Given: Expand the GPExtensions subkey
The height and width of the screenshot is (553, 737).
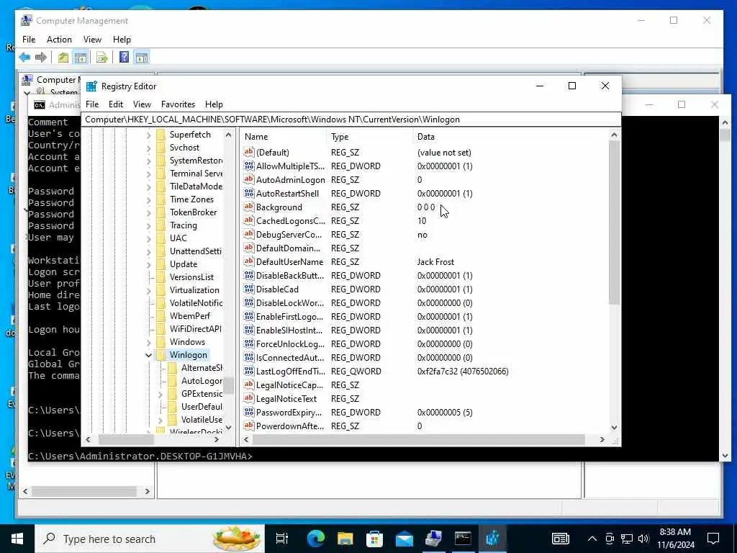Looking at the screenshot, I should coord(160,394).
